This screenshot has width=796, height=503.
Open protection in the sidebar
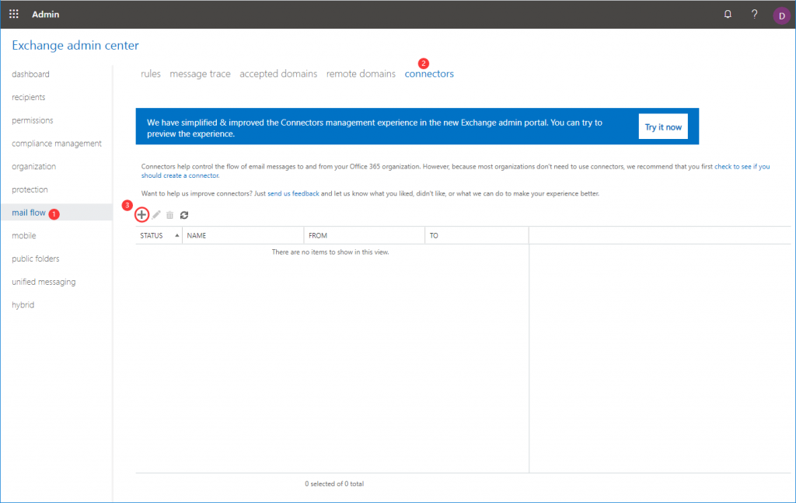click(x=30, y=189)
